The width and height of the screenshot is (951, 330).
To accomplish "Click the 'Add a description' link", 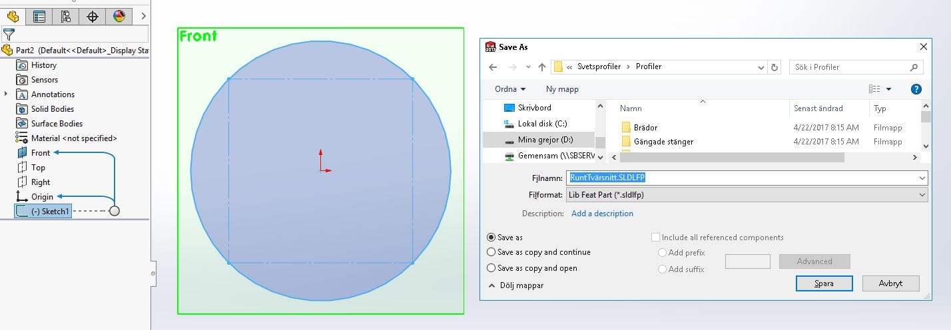I will [602, 214].
